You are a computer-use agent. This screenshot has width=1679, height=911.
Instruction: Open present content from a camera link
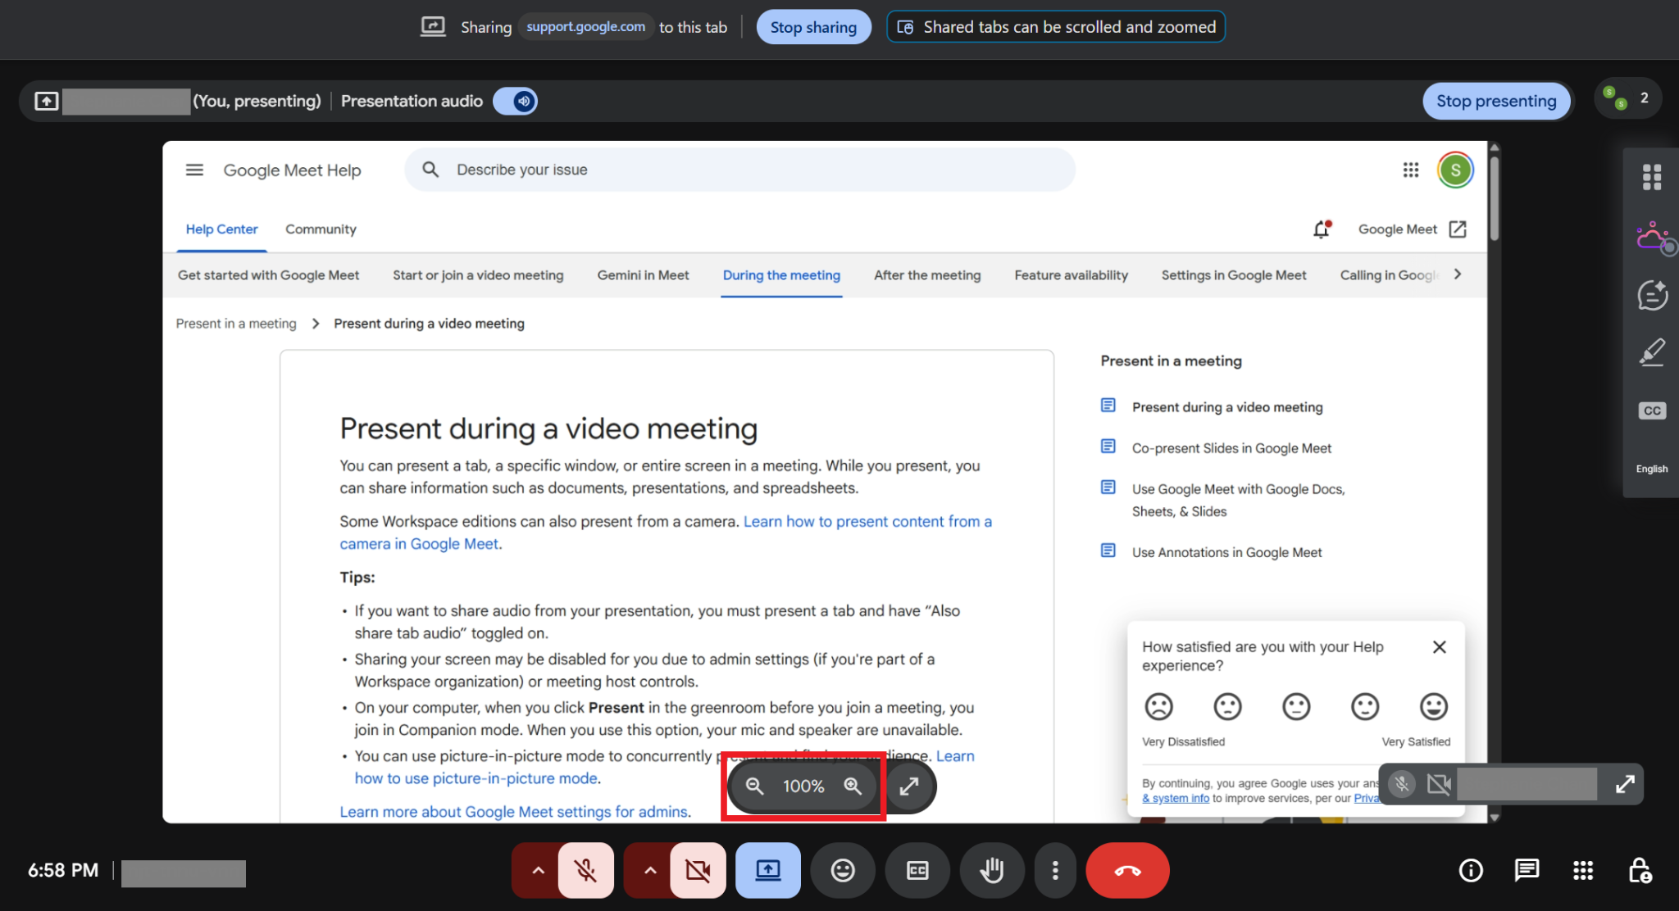867,521
